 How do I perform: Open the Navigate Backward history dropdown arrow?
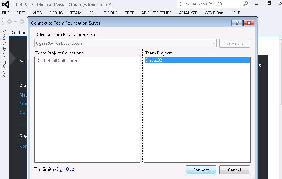coord(16,22)
